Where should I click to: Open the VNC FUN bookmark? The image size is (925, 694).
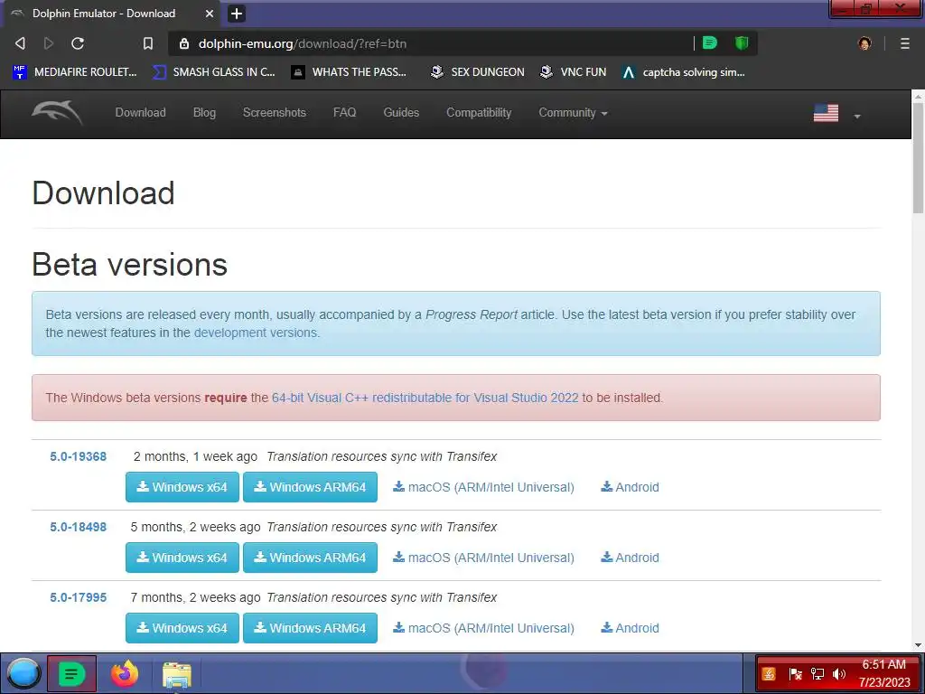tap(574, 72)
